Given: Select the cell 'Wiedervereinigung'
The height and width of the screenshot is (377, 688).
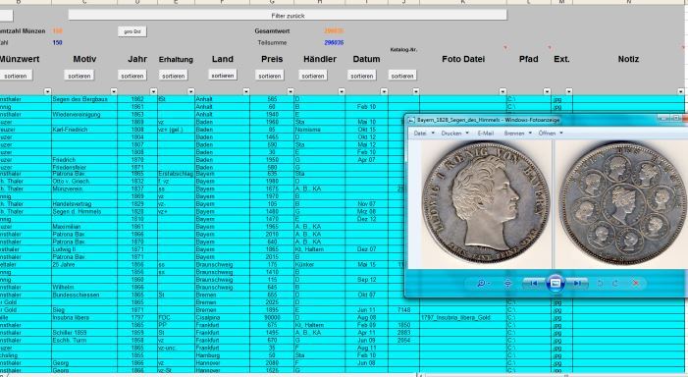Looking at the screenshot, I should (x=84, y=114).
